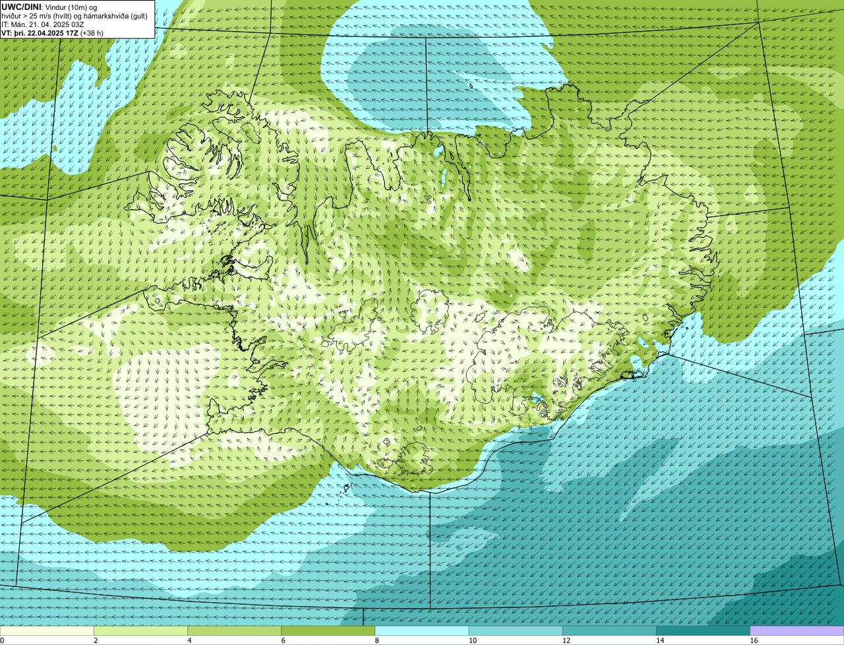
Task: Click the 'IT: Mán. 21. 04. 2025 03Z' line
Action: pyautogui.click(x=42, y=24)
